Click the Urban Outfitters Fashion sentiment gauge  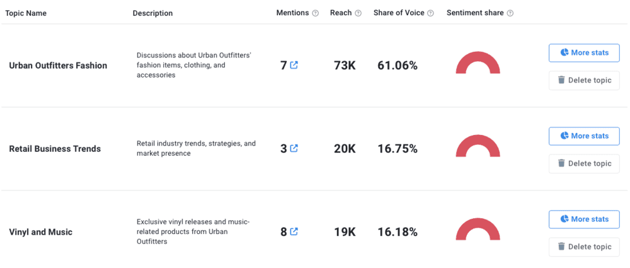(478, 62)
